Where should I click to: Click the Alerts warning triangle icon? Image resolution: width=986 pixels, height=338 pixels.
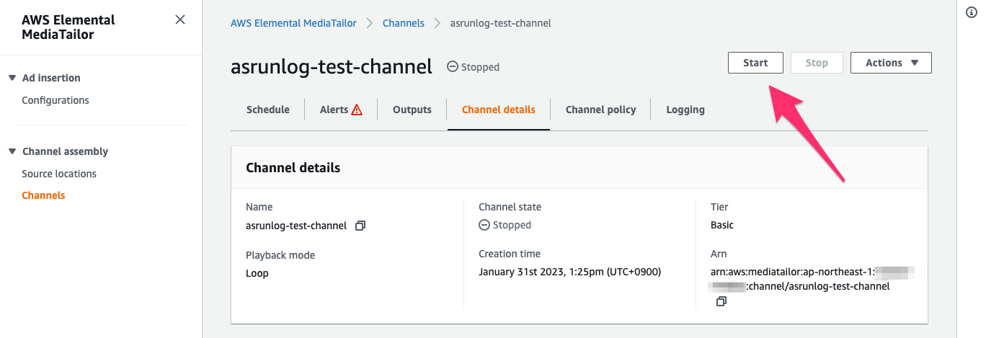click(x=357, y=110)
